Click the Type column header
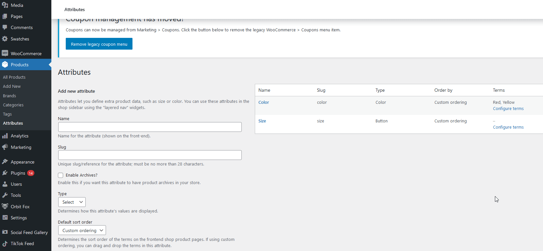Image resolution: width=543 pixels, height=251 pixels. tap(380, 90)
